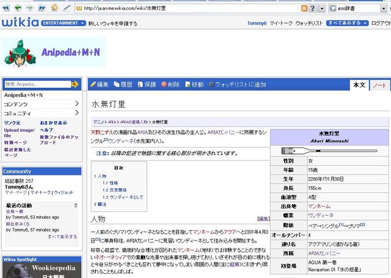
Task: Click the browser rewind arrow icon
Action: (5, 8)
